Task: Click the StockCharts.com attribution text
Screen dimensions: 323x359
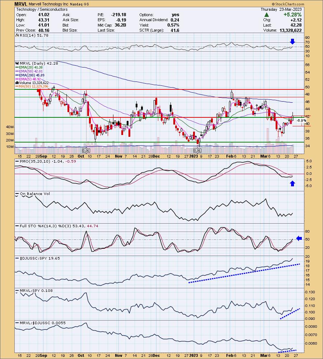Action: pos(288,4)
